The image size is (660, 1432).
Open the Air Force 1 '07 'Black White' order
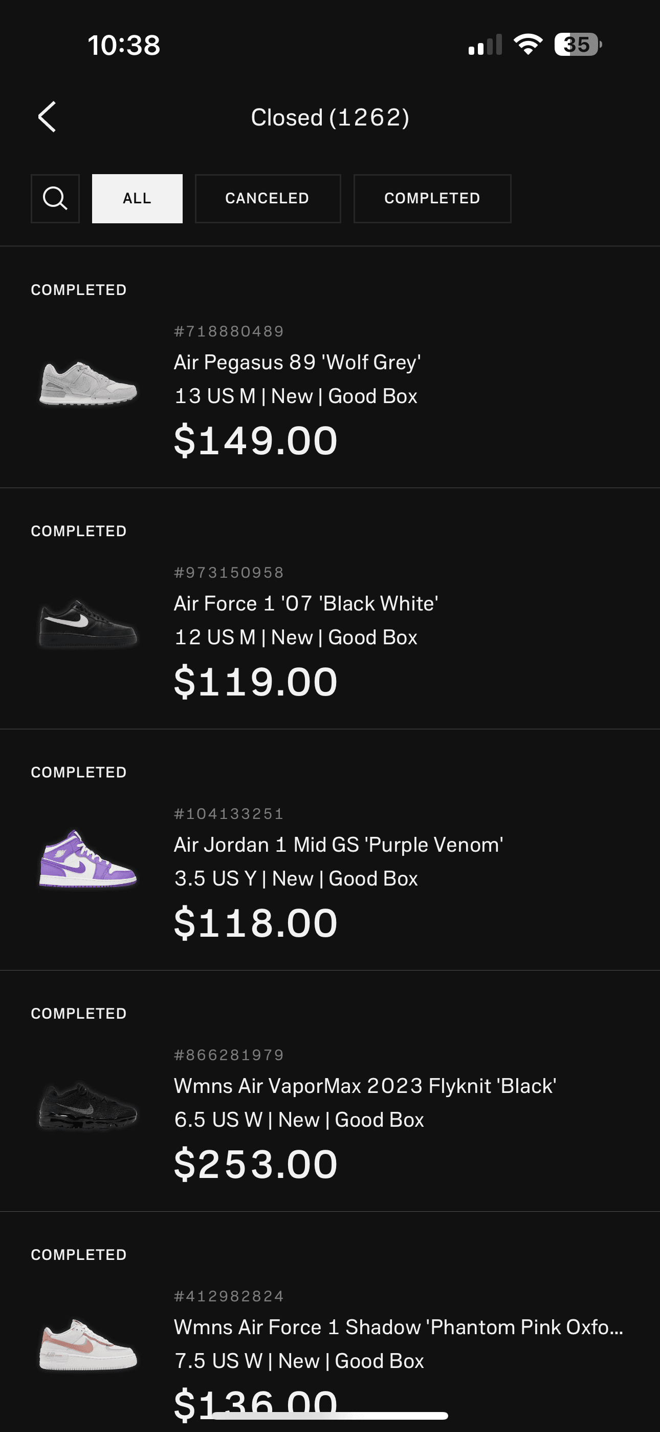point(330,609)
